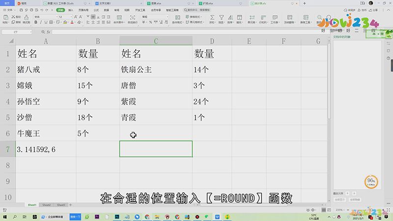
Task: Switch to the Page Layout ribbon tab
Action: click(x=84, y=10)
